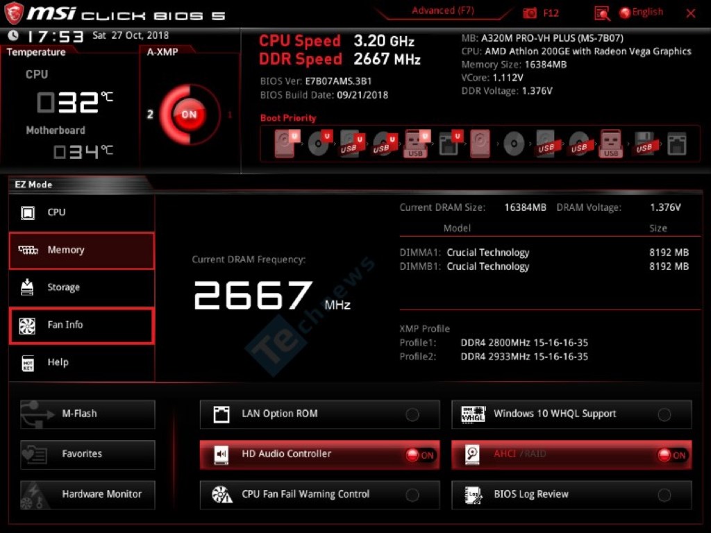711x533 pixels.
Task: Select the UEFI CD/DVD boot device
Action: (x=320, y=144)
